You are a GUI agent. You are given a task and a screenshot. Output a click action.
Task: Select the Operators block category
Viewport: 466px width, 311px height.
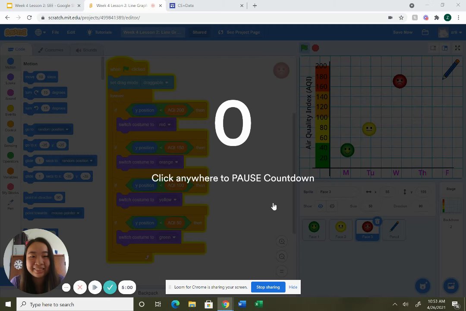click(x=10, y=157)
